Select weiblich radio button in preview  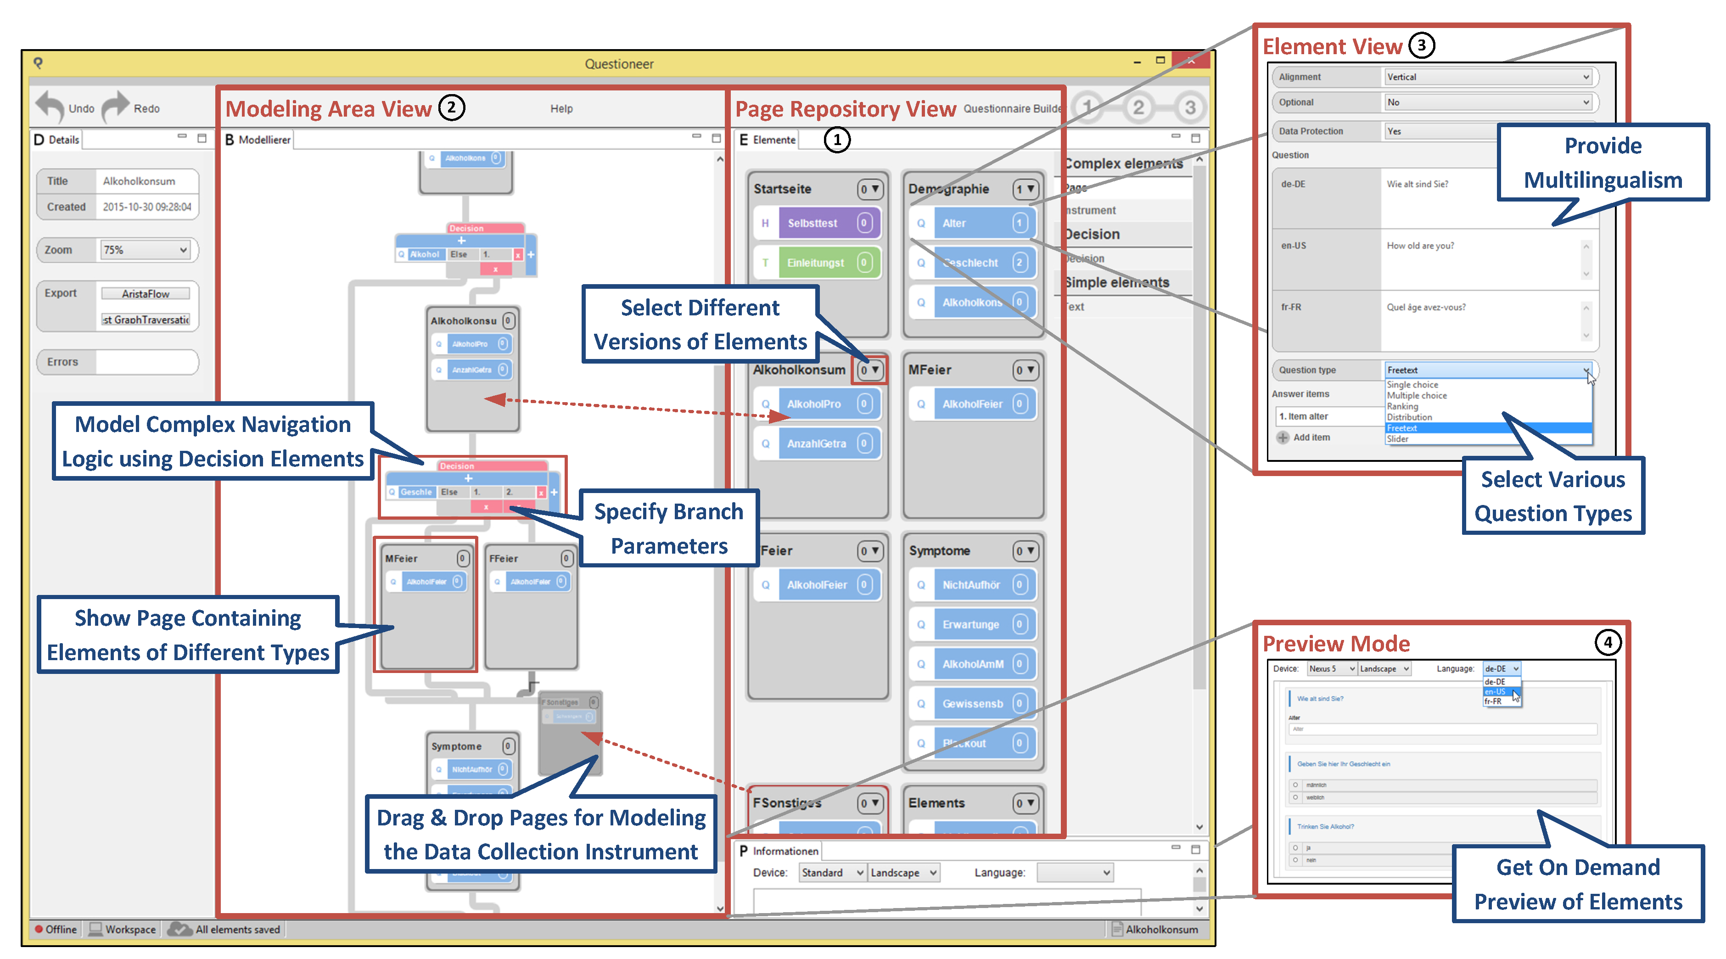(1295, 797)
